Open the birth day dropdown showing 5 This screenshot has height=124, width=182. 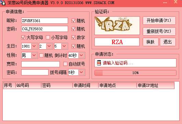click(x=64, y=46)
